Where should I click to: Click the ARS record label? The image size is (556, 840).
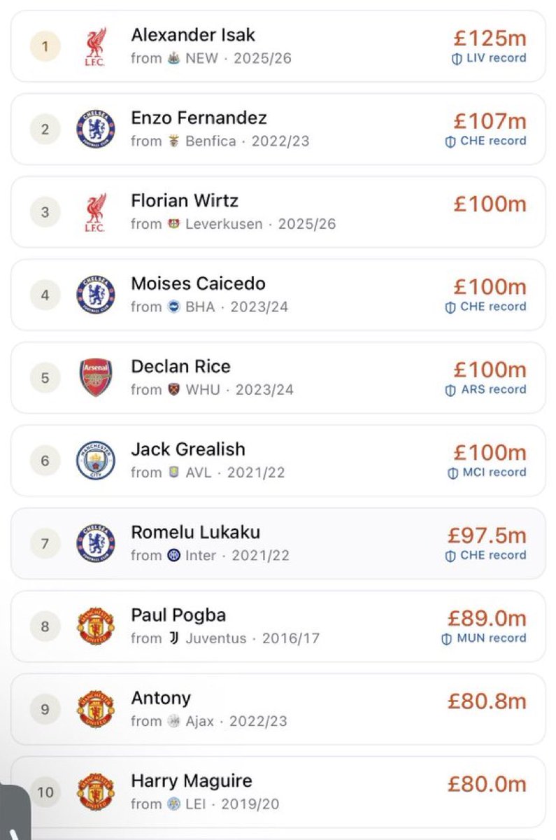[x=493, y=389]
